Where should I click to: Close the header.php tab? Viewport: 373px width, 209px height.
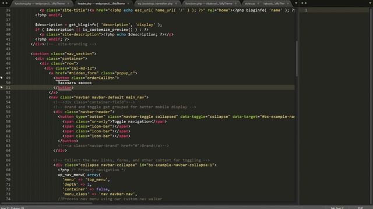coord(128,3)
